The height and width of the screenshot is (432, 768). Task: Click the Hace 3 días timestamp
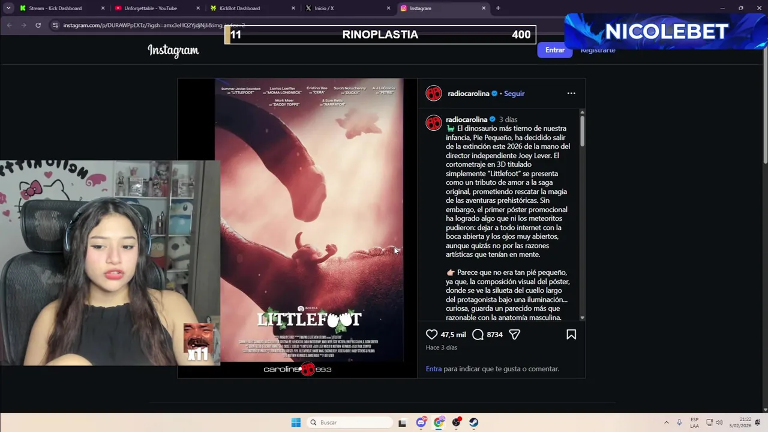coord(441,347)
